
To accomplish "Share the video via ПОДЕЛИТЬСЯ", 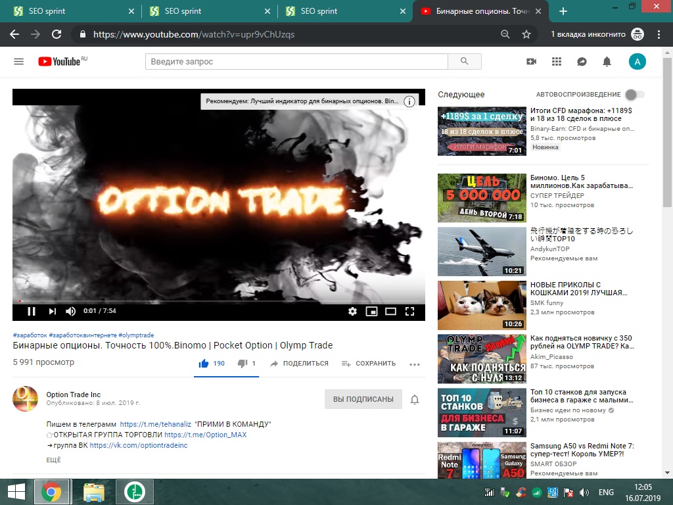I will point(299,363).
